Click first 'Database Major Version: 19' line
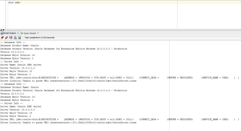Viewport: 241px width, 131px height. pyautogui.click(x=17, y=55)
